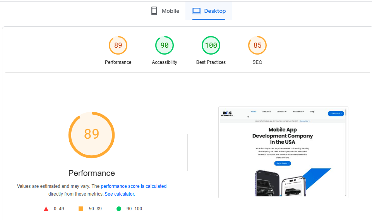
Task: Click the Performance score 89 gauge
Action: click(x=118, y=45)
